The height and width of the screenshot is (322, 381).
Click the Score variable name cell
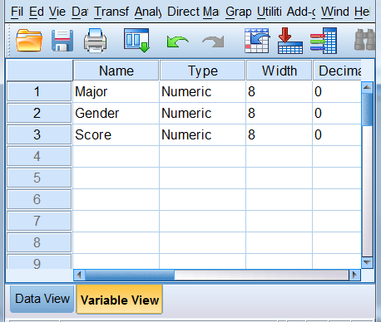pos(116,134)
